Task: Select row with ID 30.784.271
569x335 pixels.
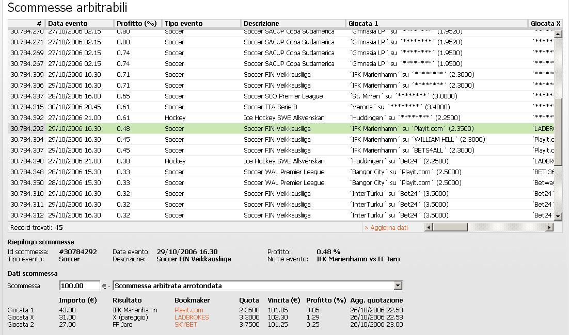Action: [281, 42]
